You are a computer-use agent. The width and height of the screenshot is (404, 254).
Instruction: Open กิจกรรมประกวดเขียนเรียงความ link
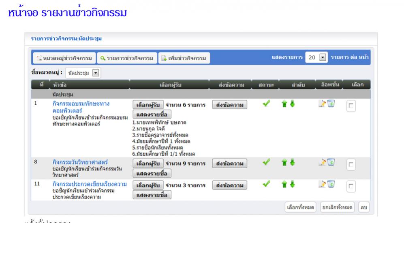point(90,184)
